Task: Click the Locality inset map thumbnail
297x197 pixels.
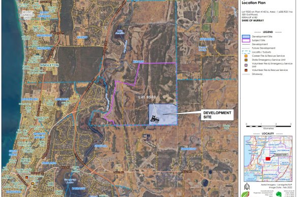Action: (x=268, y=159)
